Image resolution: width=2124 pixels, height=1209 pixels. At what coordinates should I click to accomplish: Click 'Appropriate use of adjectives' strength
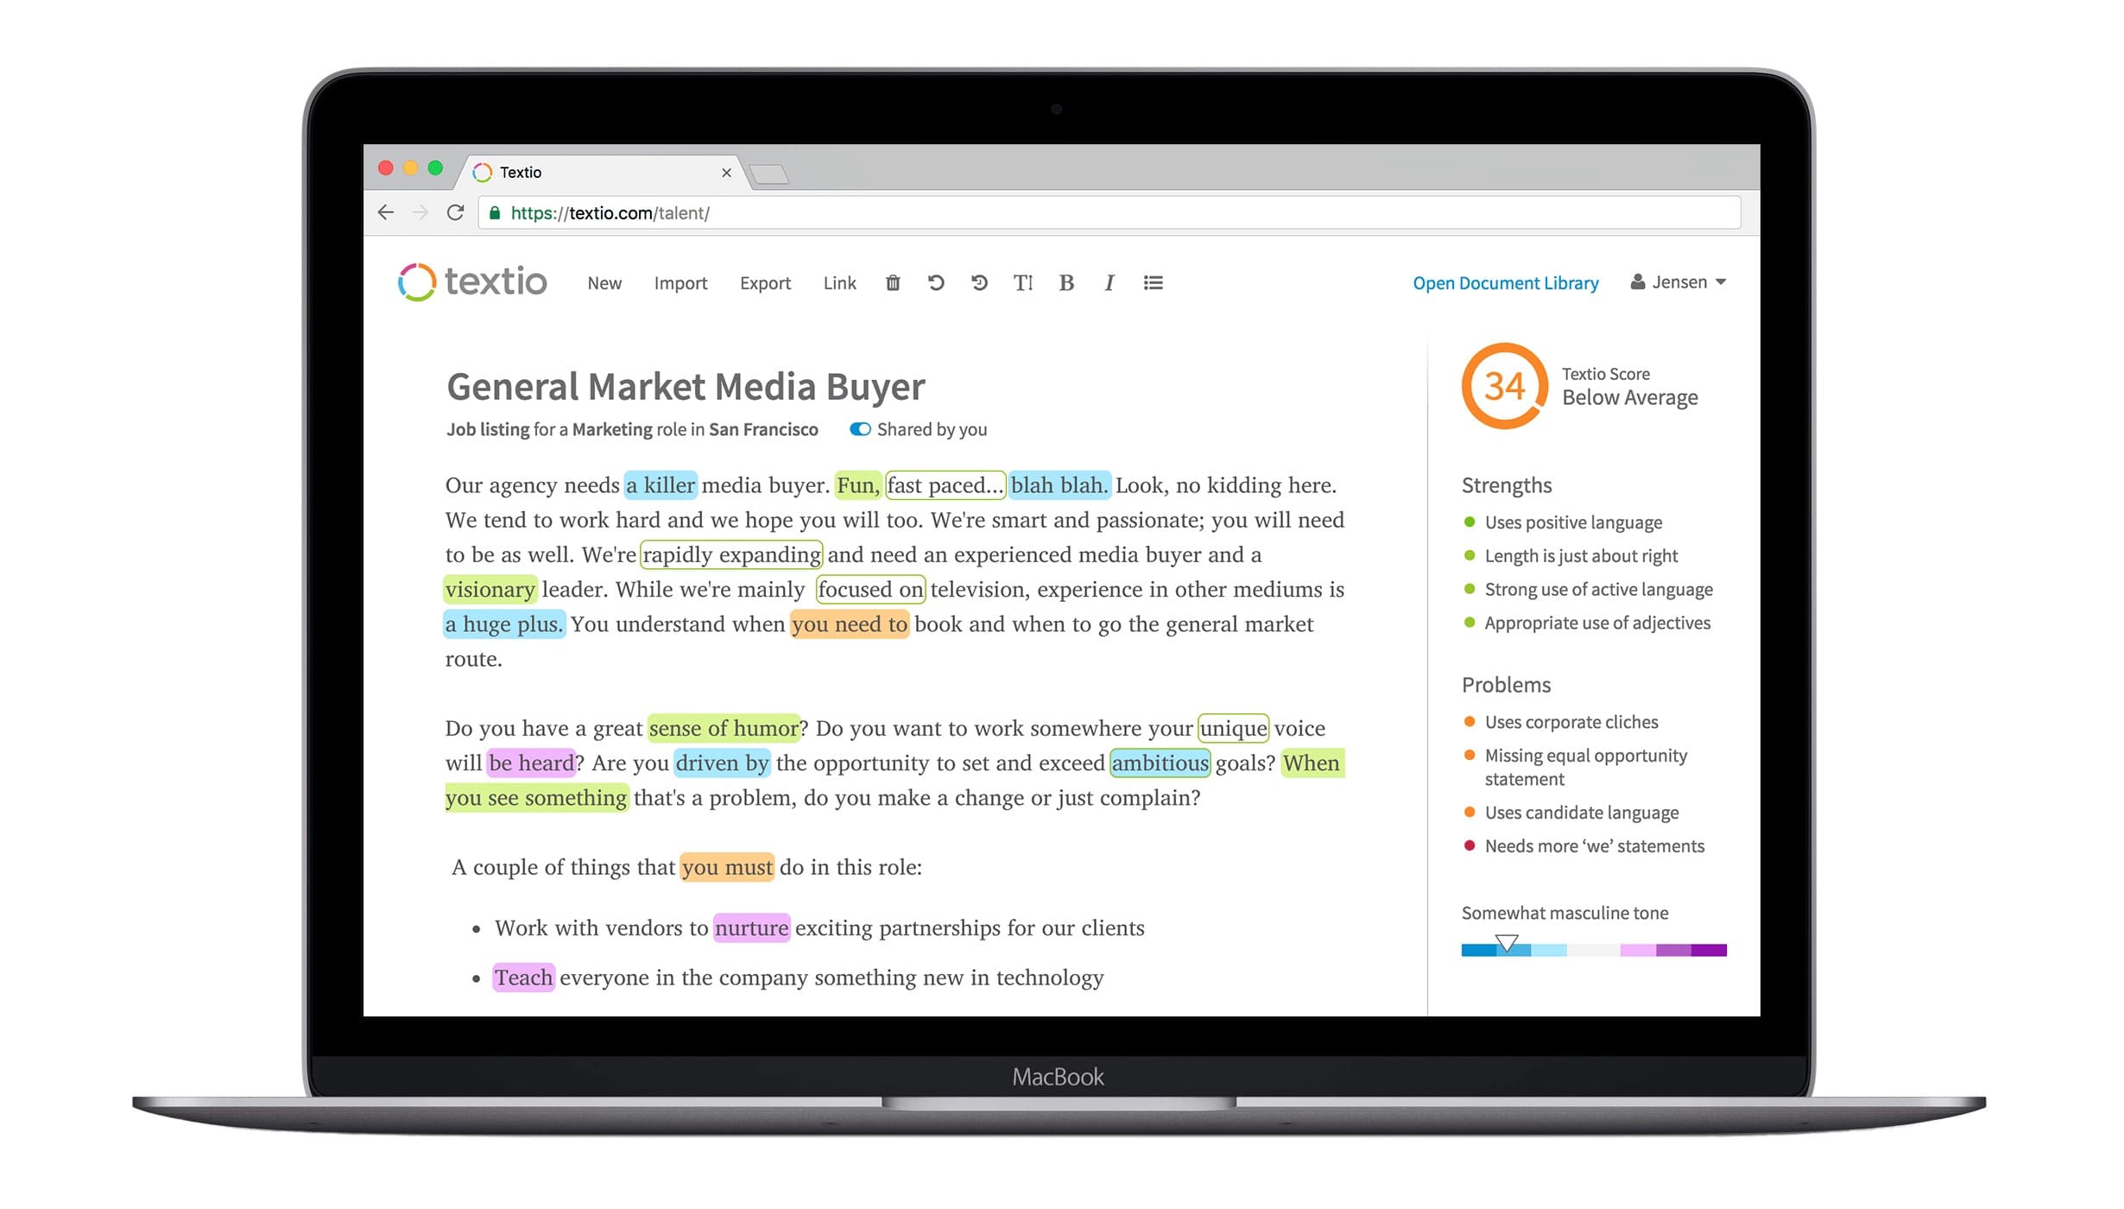tap(1597, 623)
